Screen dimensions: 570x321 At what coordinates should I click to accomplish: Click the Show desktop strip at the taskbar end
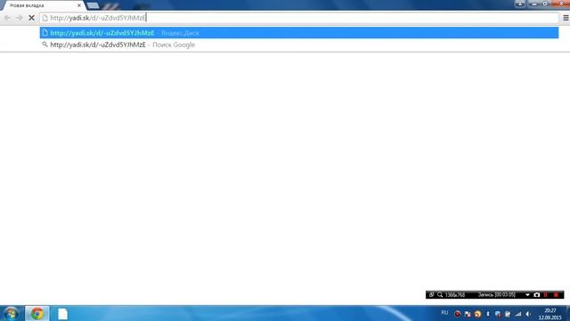coord(567,313)
